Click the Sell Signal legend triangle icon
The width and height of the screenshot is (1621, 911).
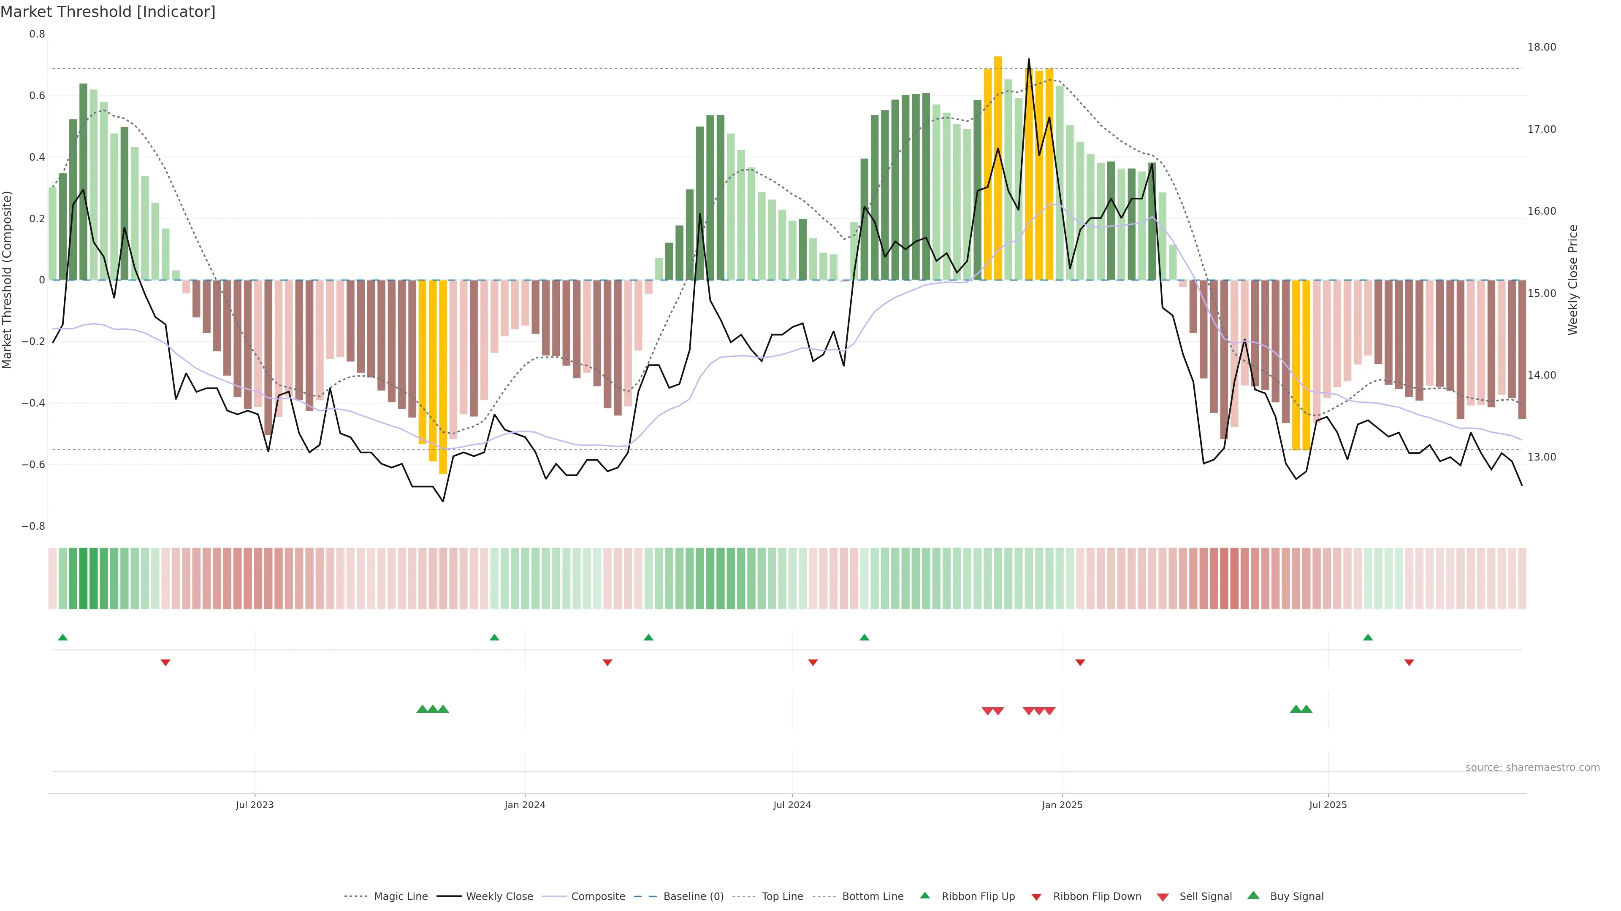coord(1162,897)
